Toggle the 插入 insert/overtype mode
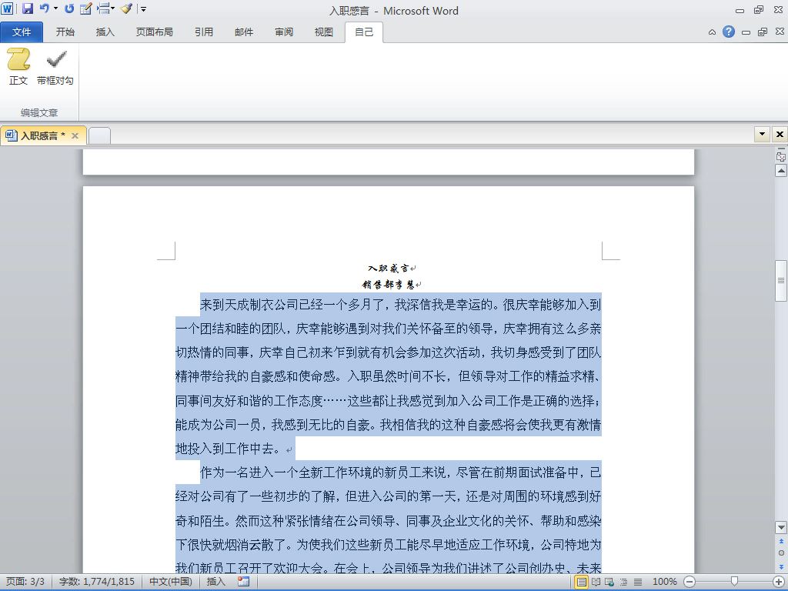 [x=215, y=582]
